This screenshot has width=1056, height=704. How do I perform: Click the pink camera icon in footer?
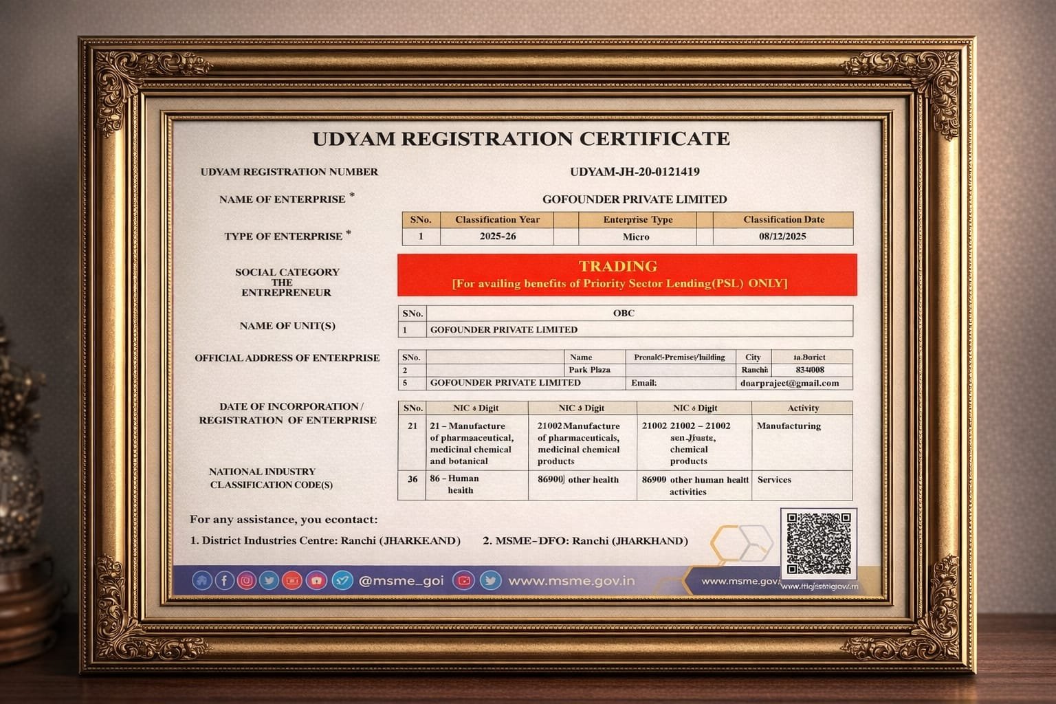tap(316, 581)
